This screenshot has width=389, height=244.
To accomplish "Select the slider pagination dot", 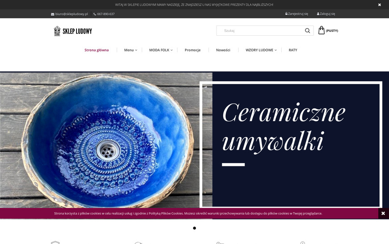I will click(194, 228).
